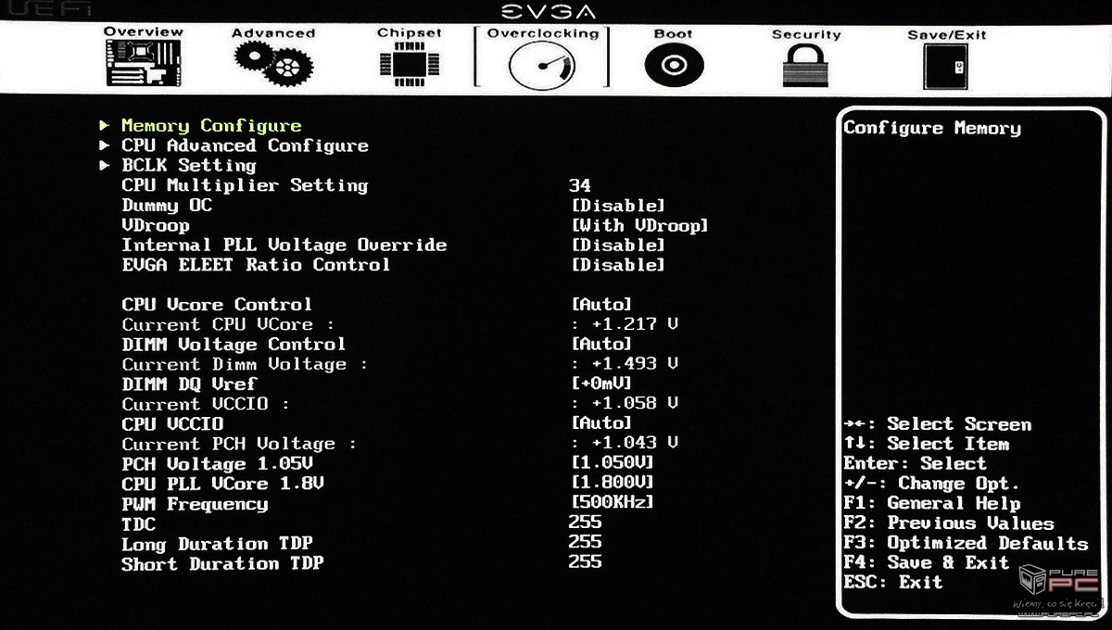Switch to the Overview tab label
The height and width of the screenshot is (630, 1112).
click(143, 31)
